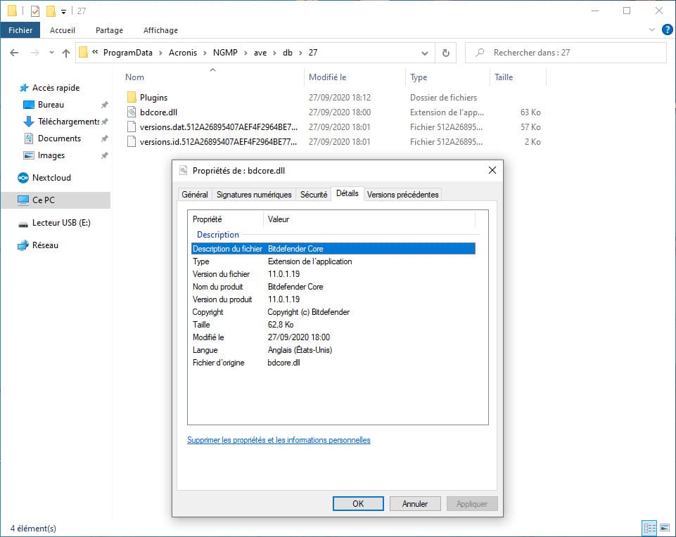
Task: Select the versions.id file icon
Action: [x=132, y=142]
